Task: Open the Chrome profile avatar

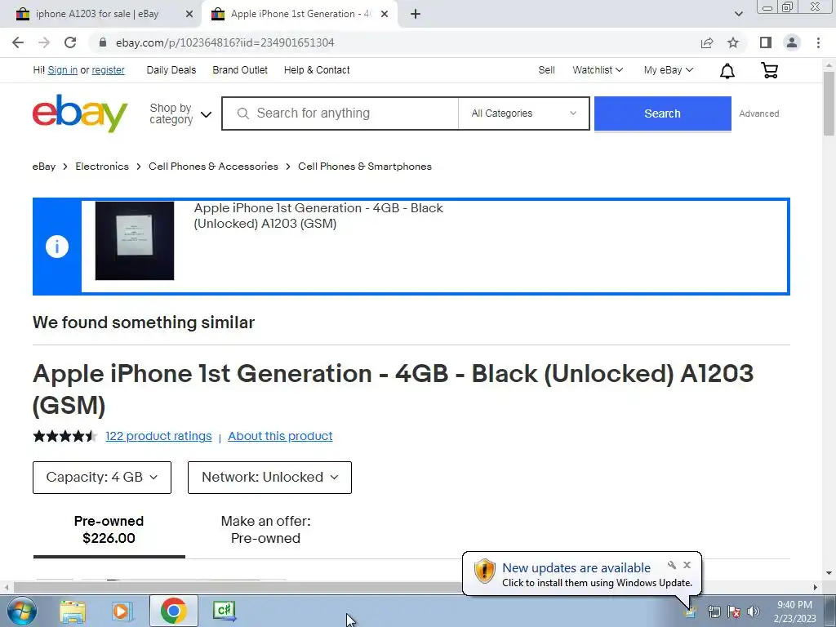Action: [792, 42]
